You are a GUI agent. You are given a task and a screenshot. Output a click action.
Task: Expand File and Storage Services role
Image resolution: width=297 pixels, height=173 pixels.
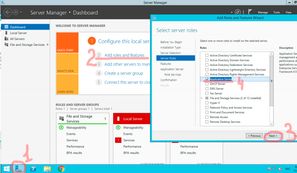point(202,98)
